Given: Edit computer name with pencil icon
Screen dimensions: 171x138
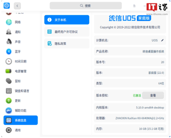Looking at the screenshot, I should (162, 40).
